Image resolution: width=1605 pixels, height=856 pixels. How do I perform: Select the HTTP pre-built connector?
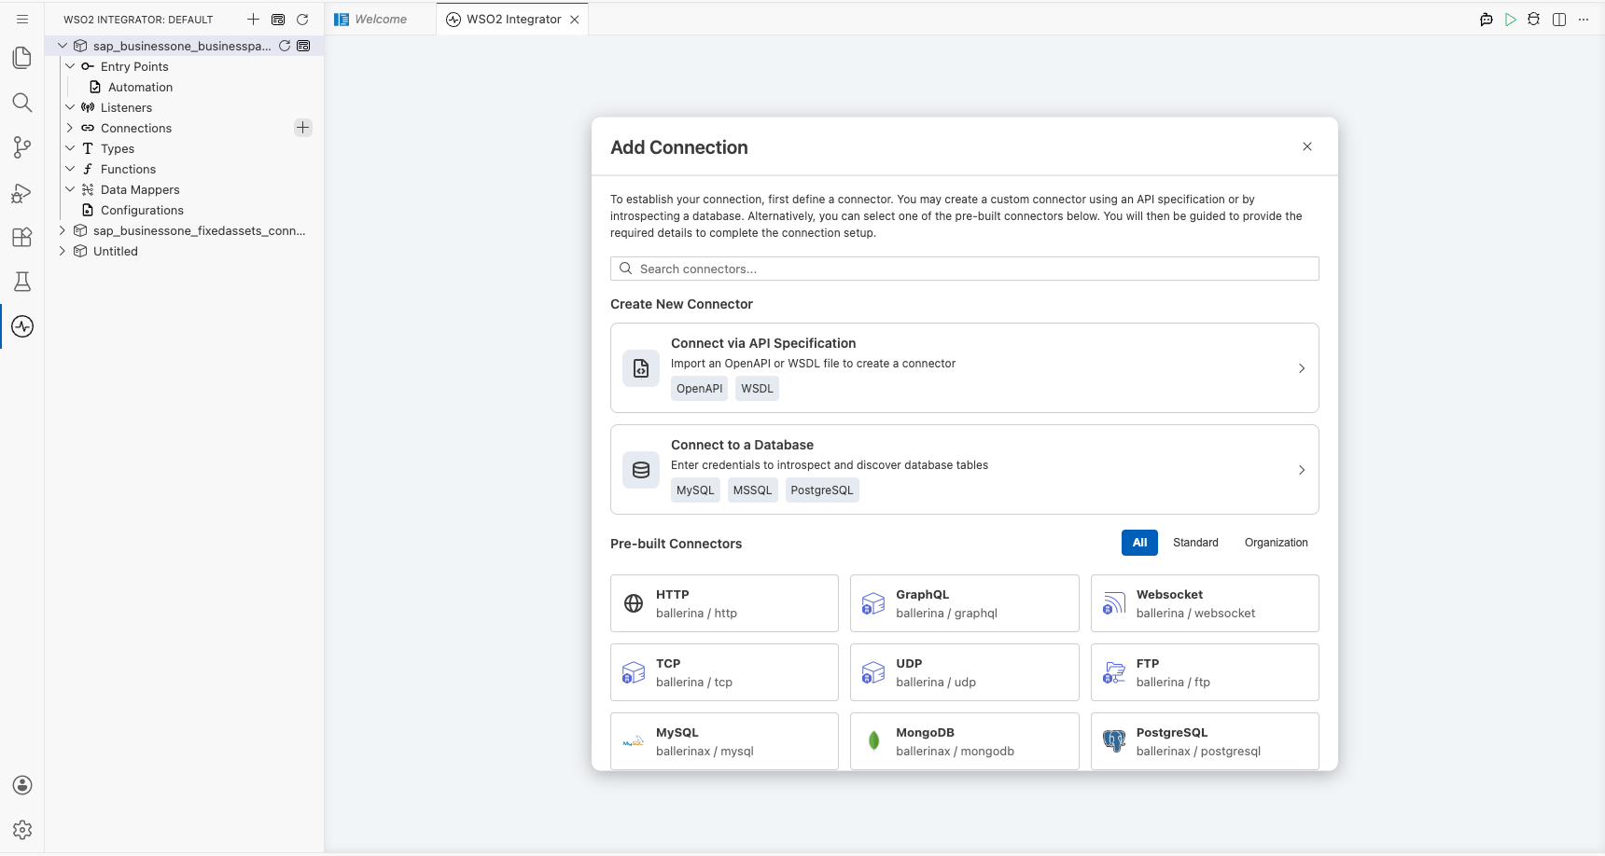pyautogui.click(x=724, y=603)
